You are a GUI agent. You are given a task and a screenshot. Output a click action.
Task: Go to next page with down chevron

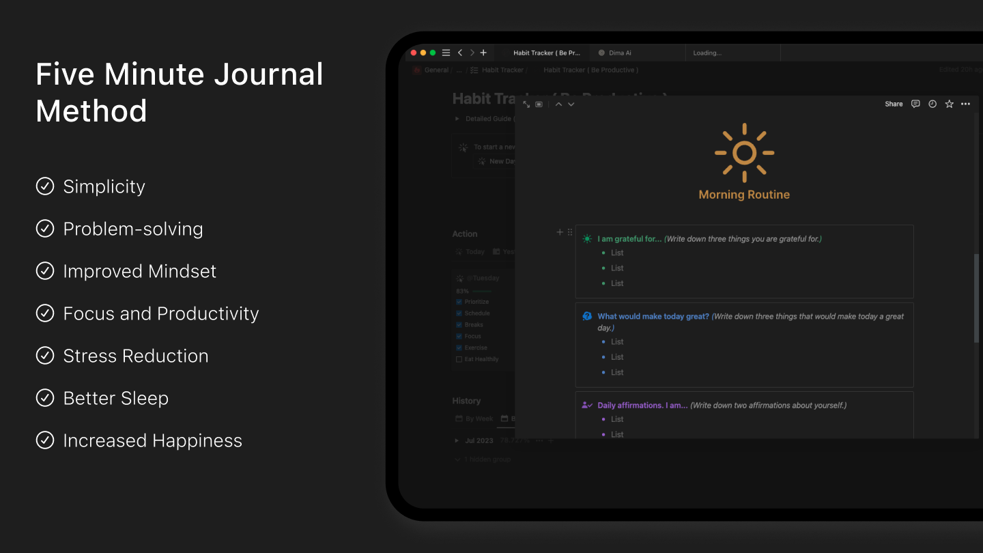click(571, 104)
